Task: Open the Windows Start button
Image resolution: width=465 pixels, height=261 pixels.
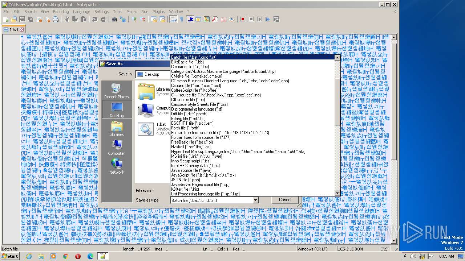Action: 10,256
